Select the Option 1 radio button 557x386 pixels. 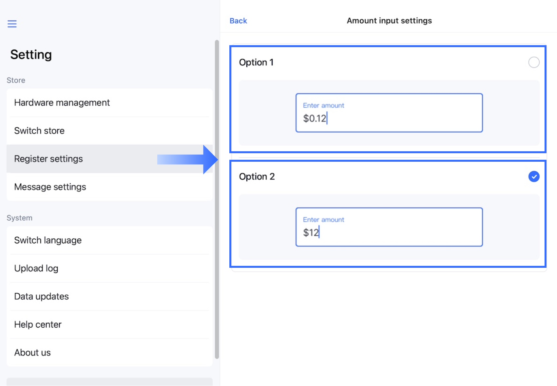(534, 62)
